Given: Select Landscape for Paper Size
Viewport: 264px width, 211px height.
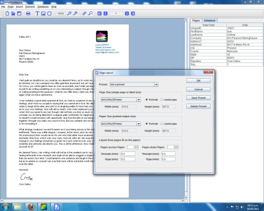Looking at the screenshot, I should (168, 124).
